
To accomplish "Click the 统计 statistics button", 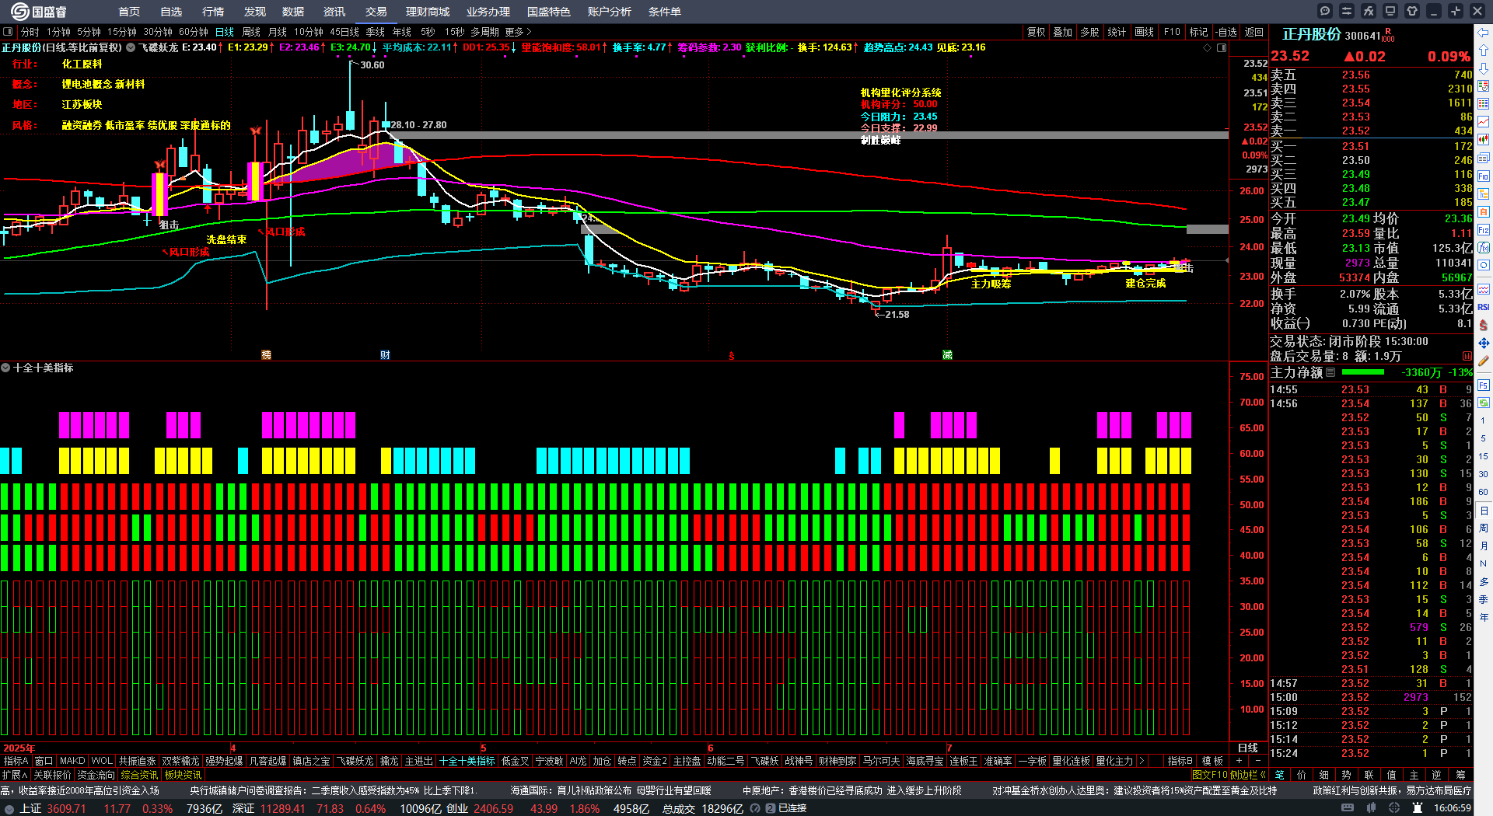I will 1117,32.
